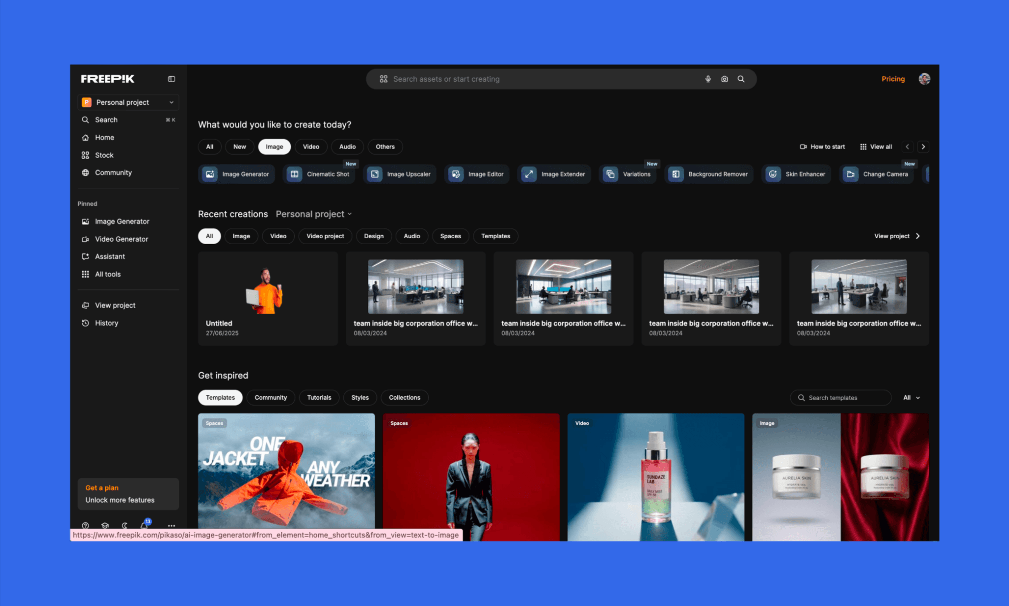Click the camera search-by-image icon

click(x=725, y=79)
